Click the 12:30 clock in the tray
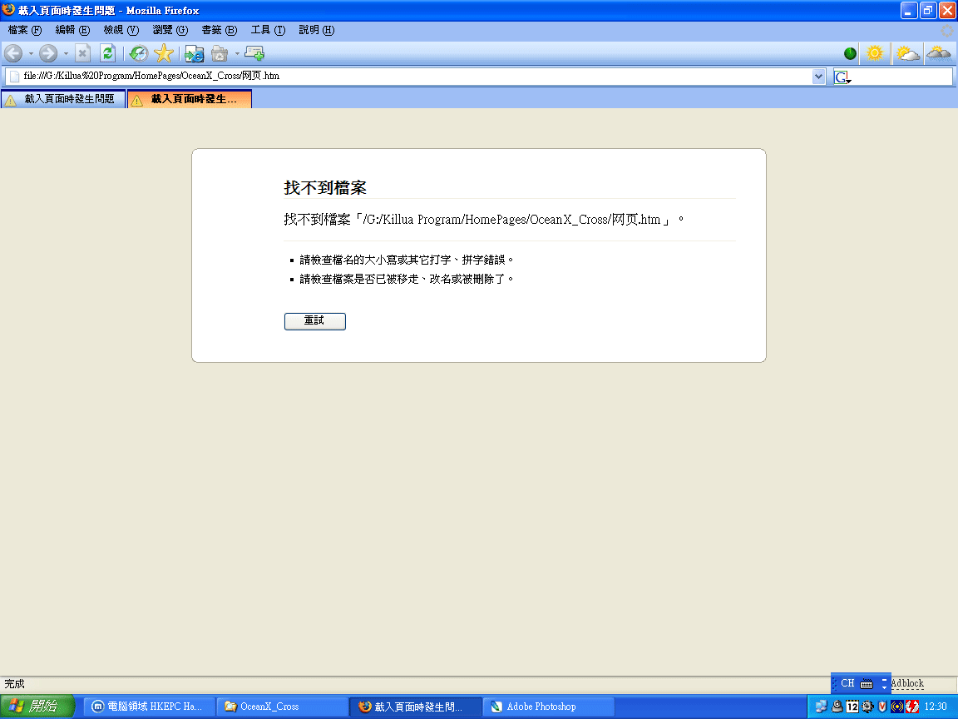The width and height of the screenshot is (958, 719). (x=936, y=707)
